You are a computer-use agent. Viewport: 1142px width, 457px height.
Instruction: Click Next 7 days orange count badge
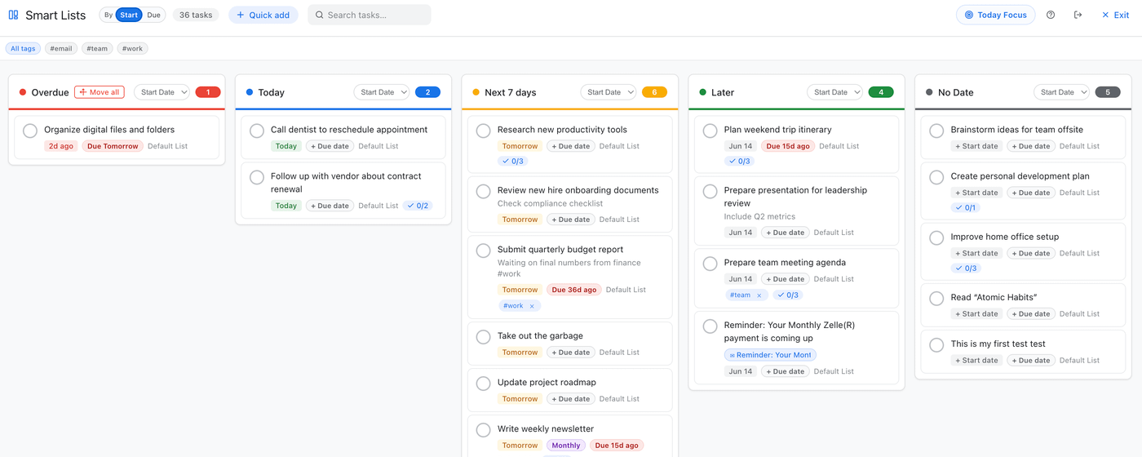(x=654, y=92)
